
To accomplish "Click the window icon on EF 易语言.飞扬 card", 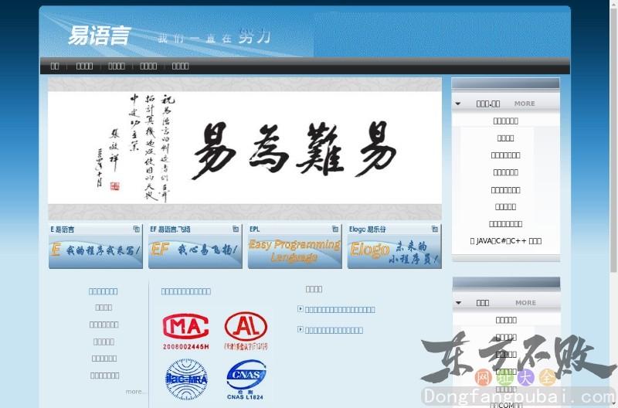I will (236, 229).
